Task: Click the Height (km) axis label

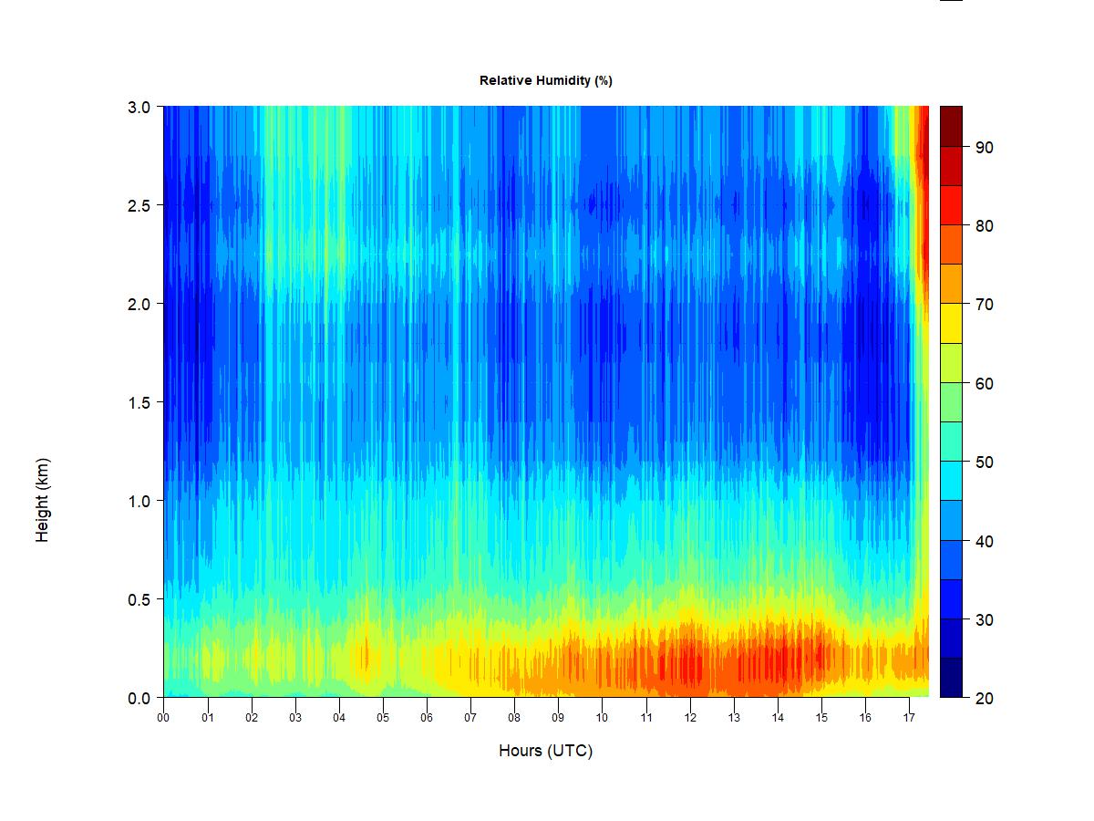Action: click(x=42, y=500)
